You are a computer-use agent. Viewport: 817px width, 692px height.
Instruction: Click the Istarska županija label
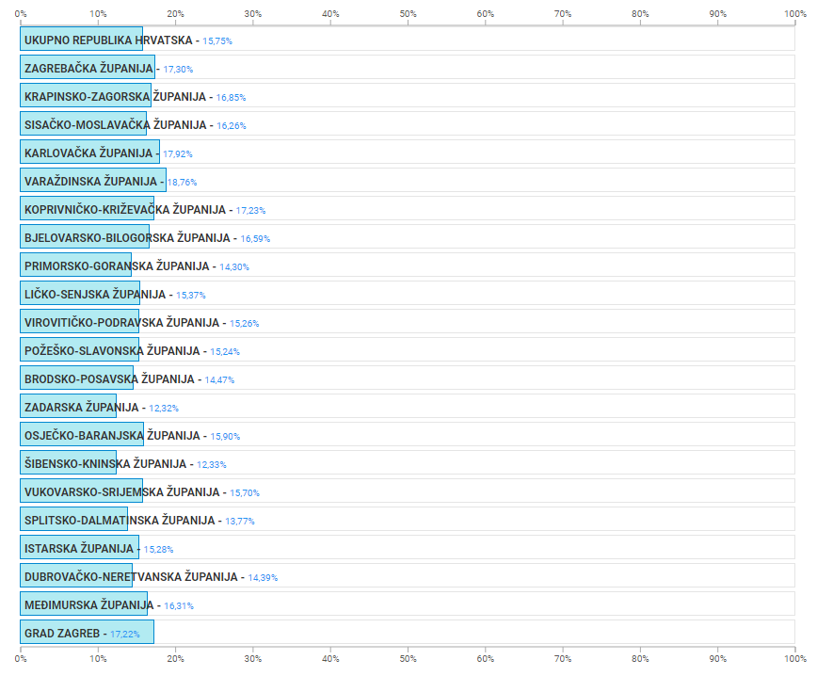pyautogui.click(x=79, y=549)
